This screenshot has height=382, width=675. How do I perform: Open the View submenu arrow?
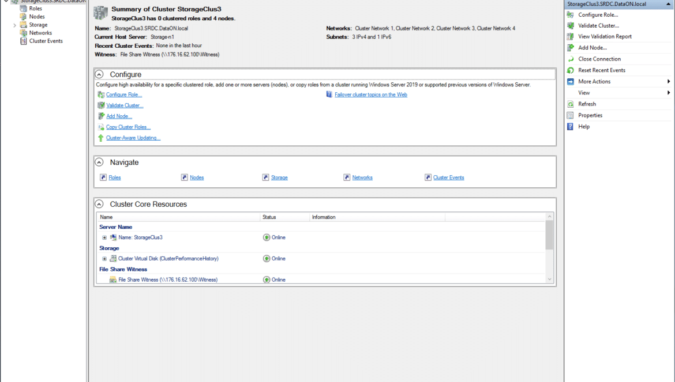pos(669,93)
